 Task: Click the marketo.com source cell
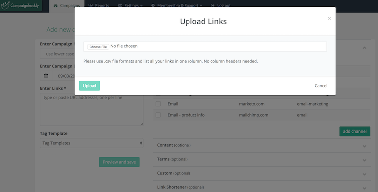coord(252,104)
